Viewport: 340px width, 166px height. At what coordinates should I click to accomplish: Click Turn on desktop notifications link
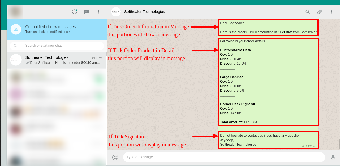(x=47, y=32)
